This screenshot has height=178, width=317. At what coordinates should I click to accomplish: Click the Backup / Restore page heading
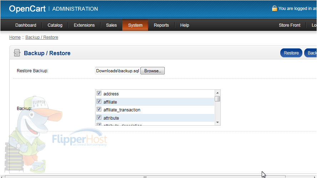coord(47,53)
